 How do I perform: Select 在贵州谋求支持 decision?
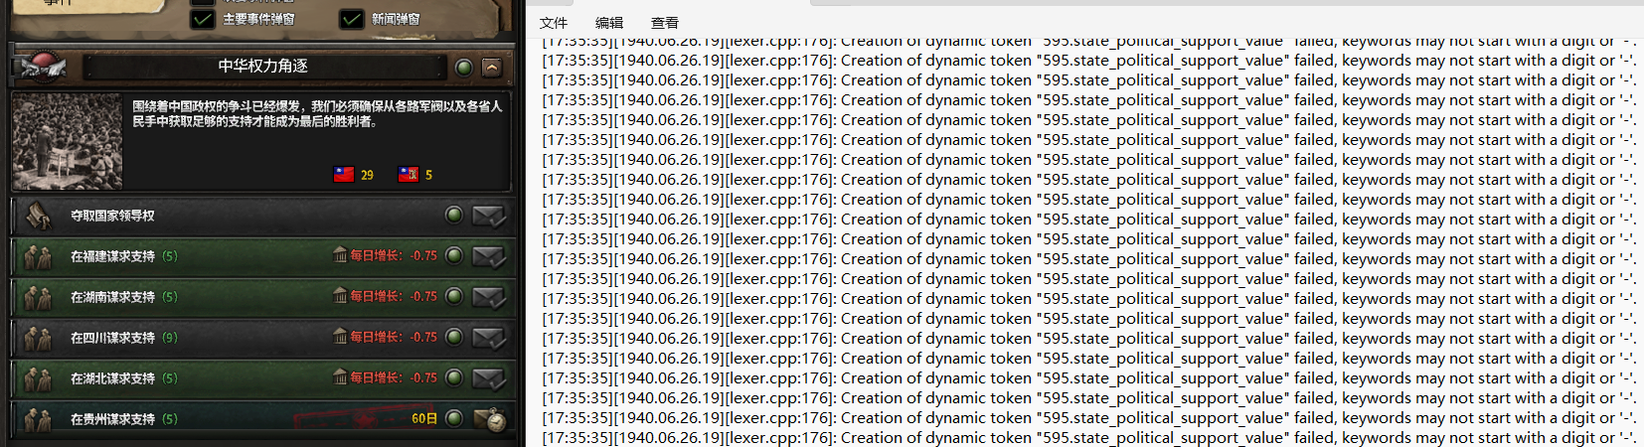pos(263,419)
